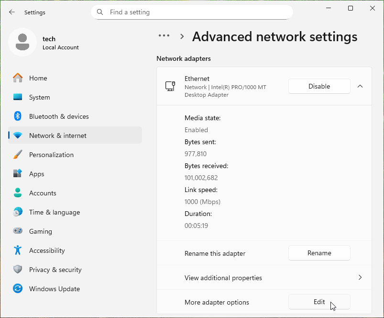Click the Apps icon
This screenshot has width=384, height=318.
(x=18, y=173)
